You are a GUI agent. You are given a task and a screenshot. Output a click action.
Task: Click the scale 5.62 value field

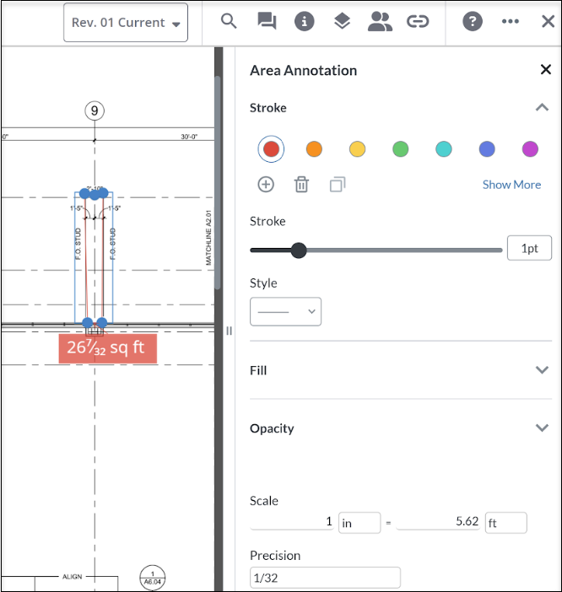438,522
